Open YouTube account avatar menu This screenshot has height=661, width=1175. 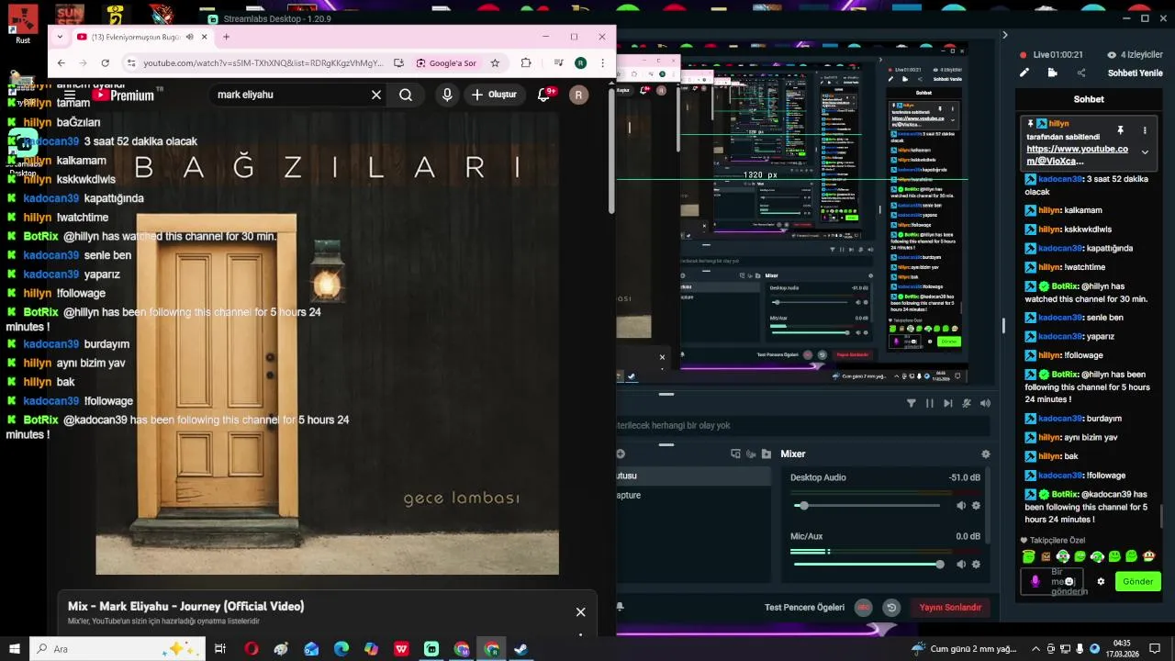click(x=578, y=95)
